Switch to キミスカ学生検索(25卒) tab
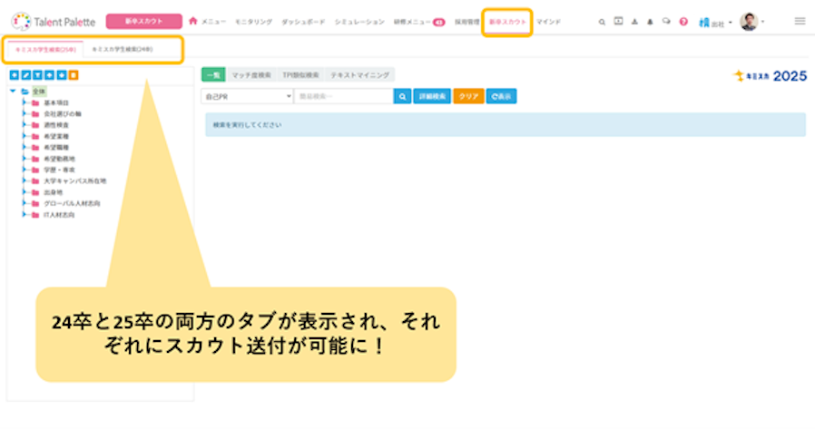This screenshot has height=429, width=815. [45, 49]
